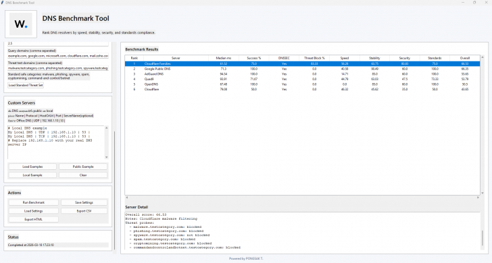Click the Threat Block % column header
This screenshot has width=492, height=263.
point(314,58)
